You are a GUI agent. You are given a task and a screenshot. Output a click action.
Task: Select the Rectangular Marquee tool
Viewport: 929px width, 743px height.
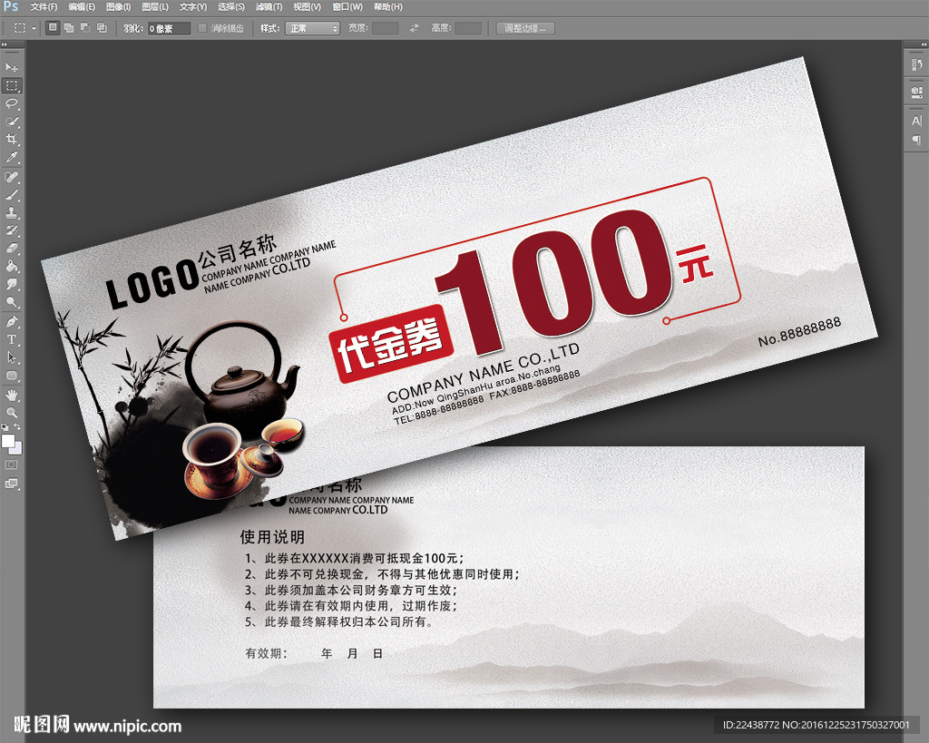pos(11,86)
